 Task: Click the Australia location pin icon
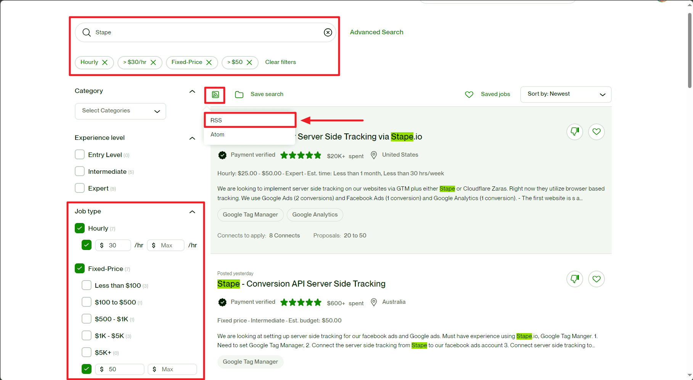374,302
